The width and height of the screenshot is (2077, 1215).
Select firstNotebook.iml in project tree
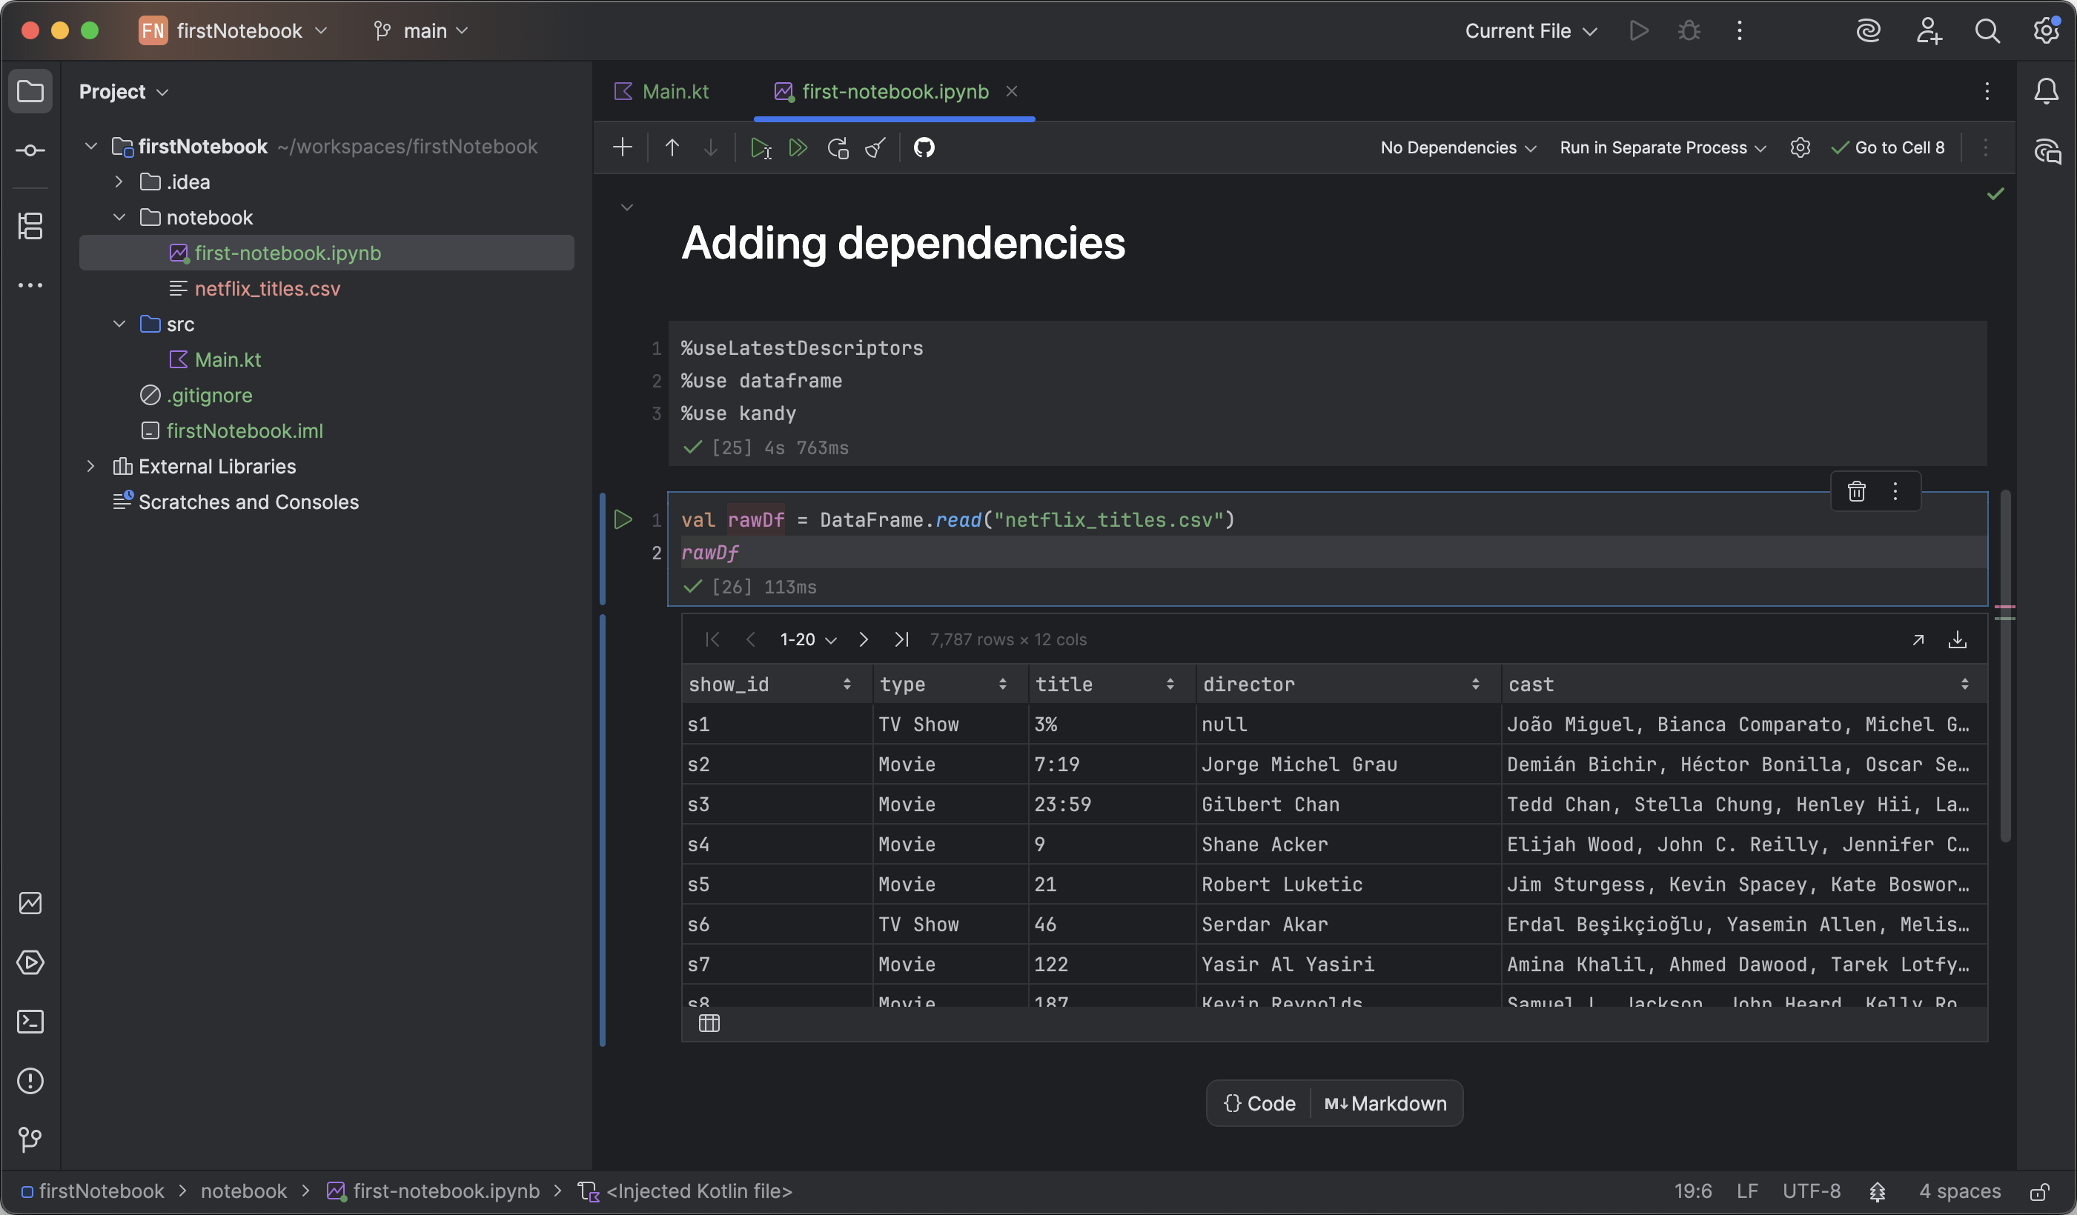point(244,431)
